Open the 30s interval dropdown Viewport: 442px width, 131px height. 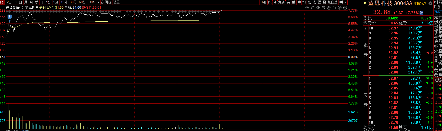(x=98, y=2)
